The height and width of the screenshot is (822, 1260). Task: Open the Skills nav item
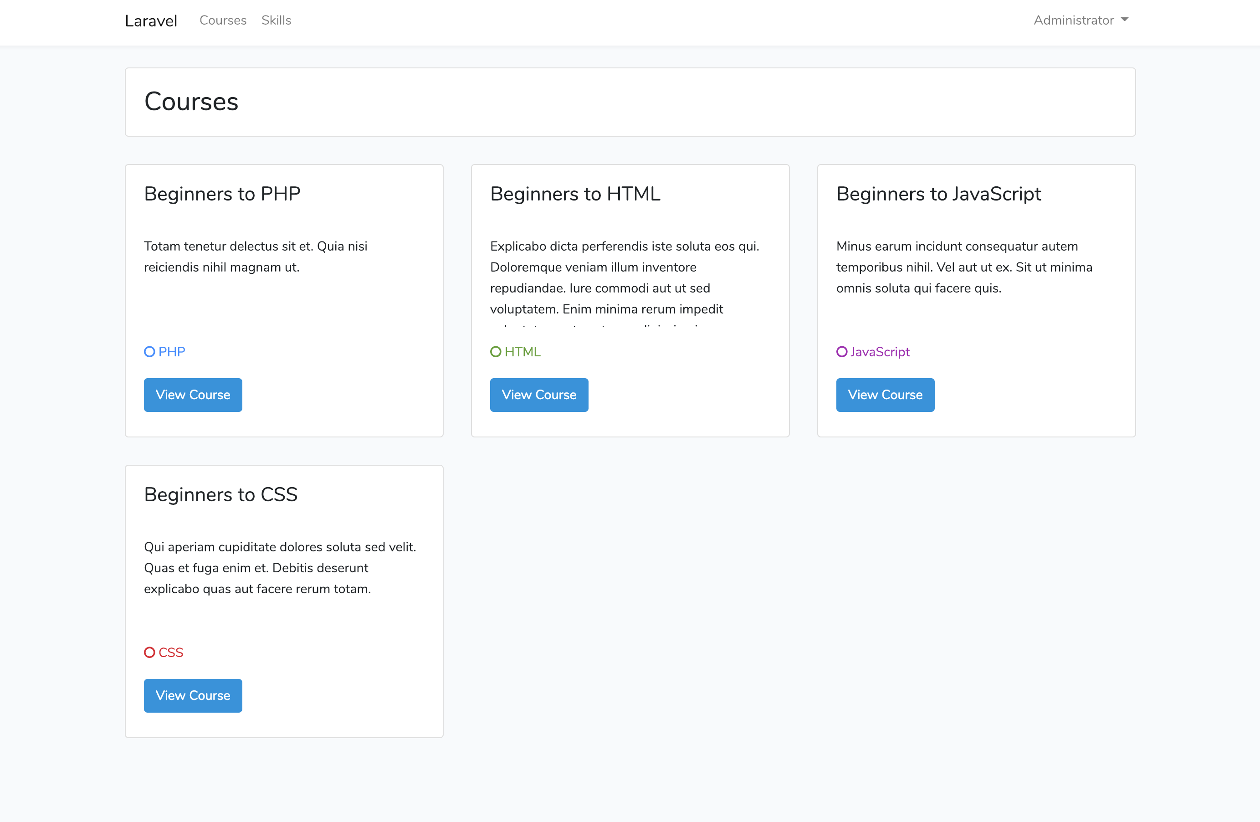(277, 20)
